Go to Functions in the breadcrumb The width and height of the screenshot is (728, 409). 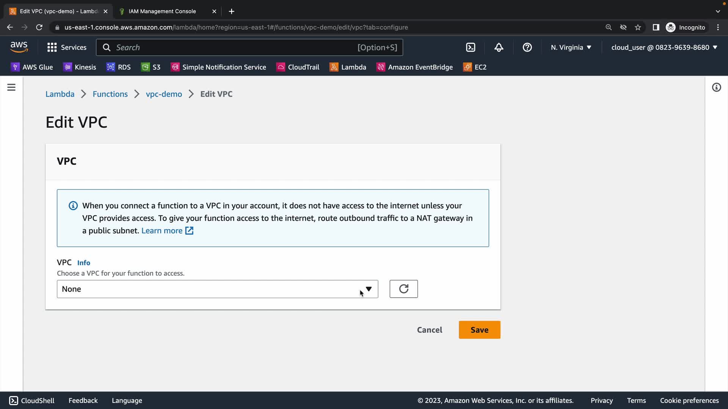(110, 94)
